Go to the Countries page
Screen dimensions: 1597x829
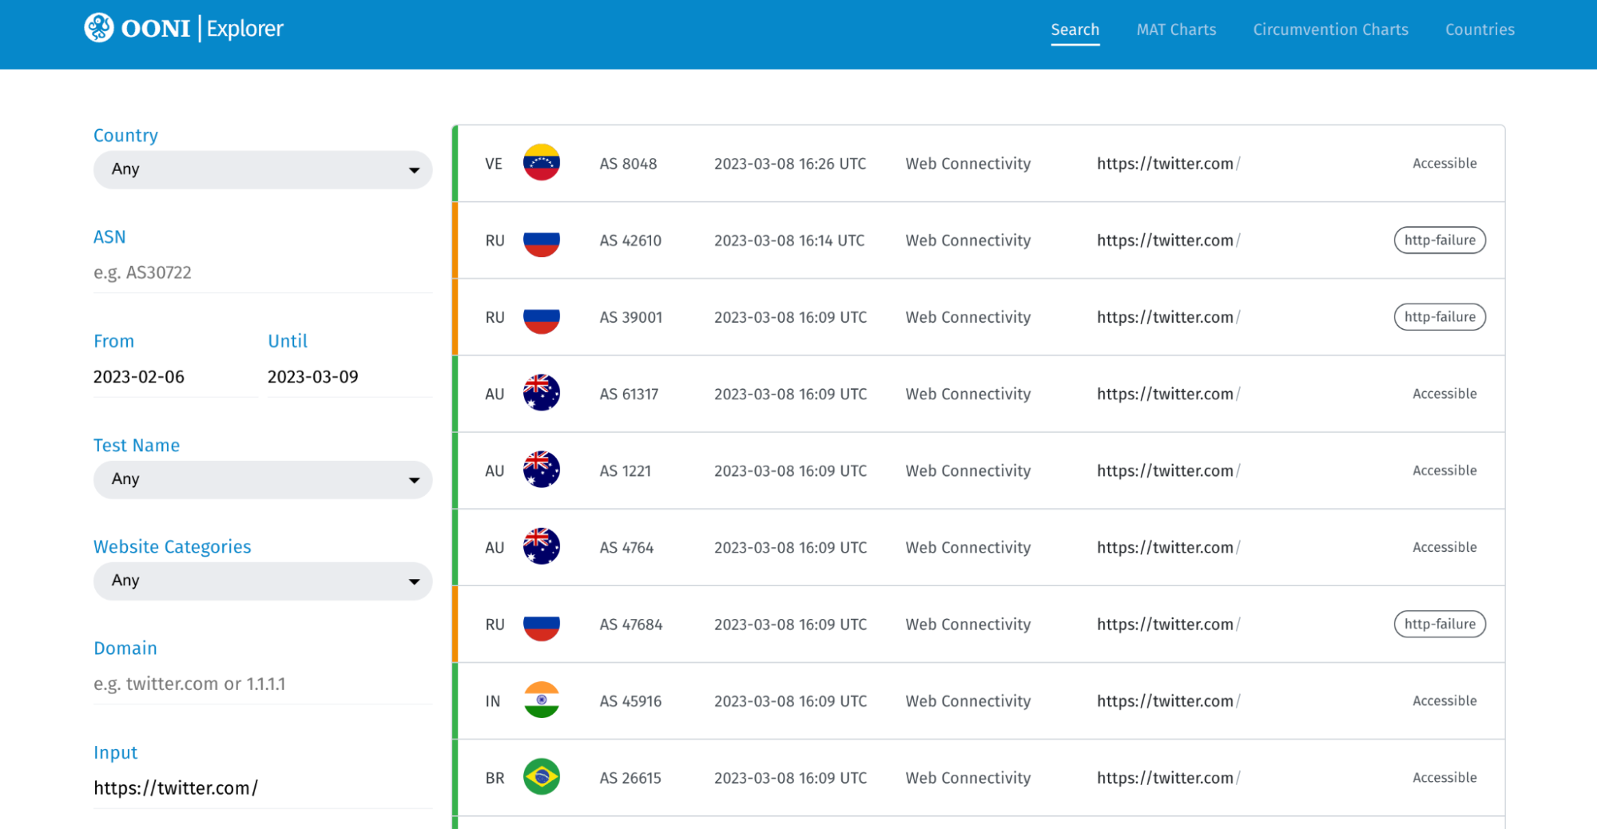[x=1480, y=30]
